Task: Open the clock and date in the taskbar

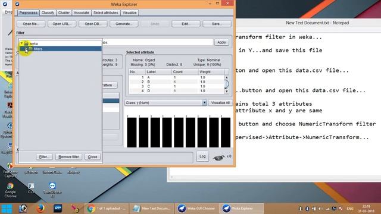Action: pyautogui.click(x=366, y=209)
